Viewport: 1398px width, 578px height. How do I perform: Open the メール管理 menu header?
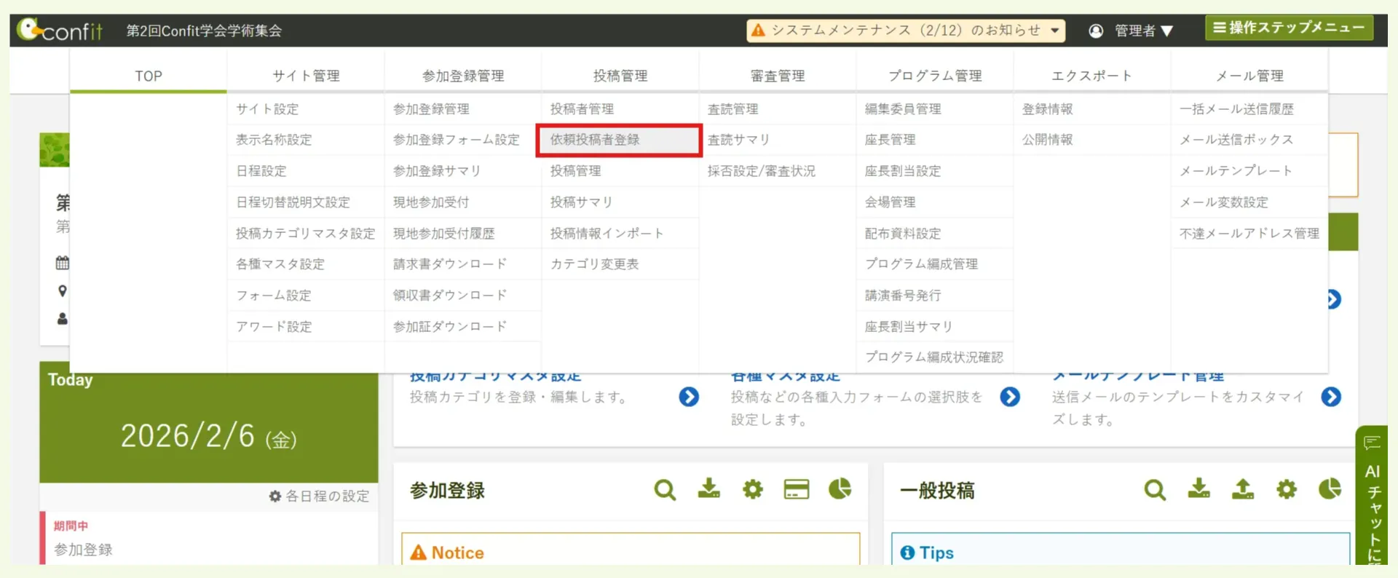(x=1249, y=76)
